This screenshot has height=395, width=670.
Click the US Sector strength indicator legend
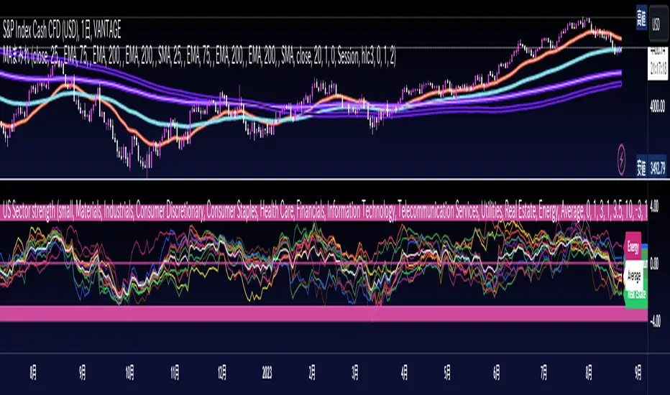(x=325, y=211)
